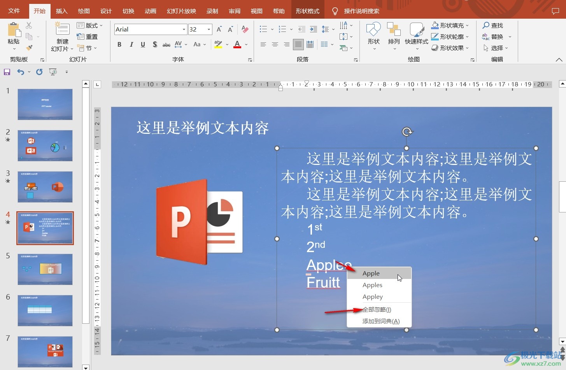The width and height of the screenshot is (566, 370).
Task: Collapse the ribbon with the chevron
Action: tap(559, 60)
